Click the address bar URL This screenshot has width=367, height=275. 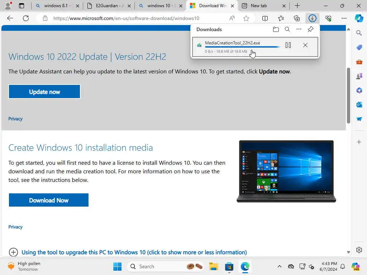[126, 18]
